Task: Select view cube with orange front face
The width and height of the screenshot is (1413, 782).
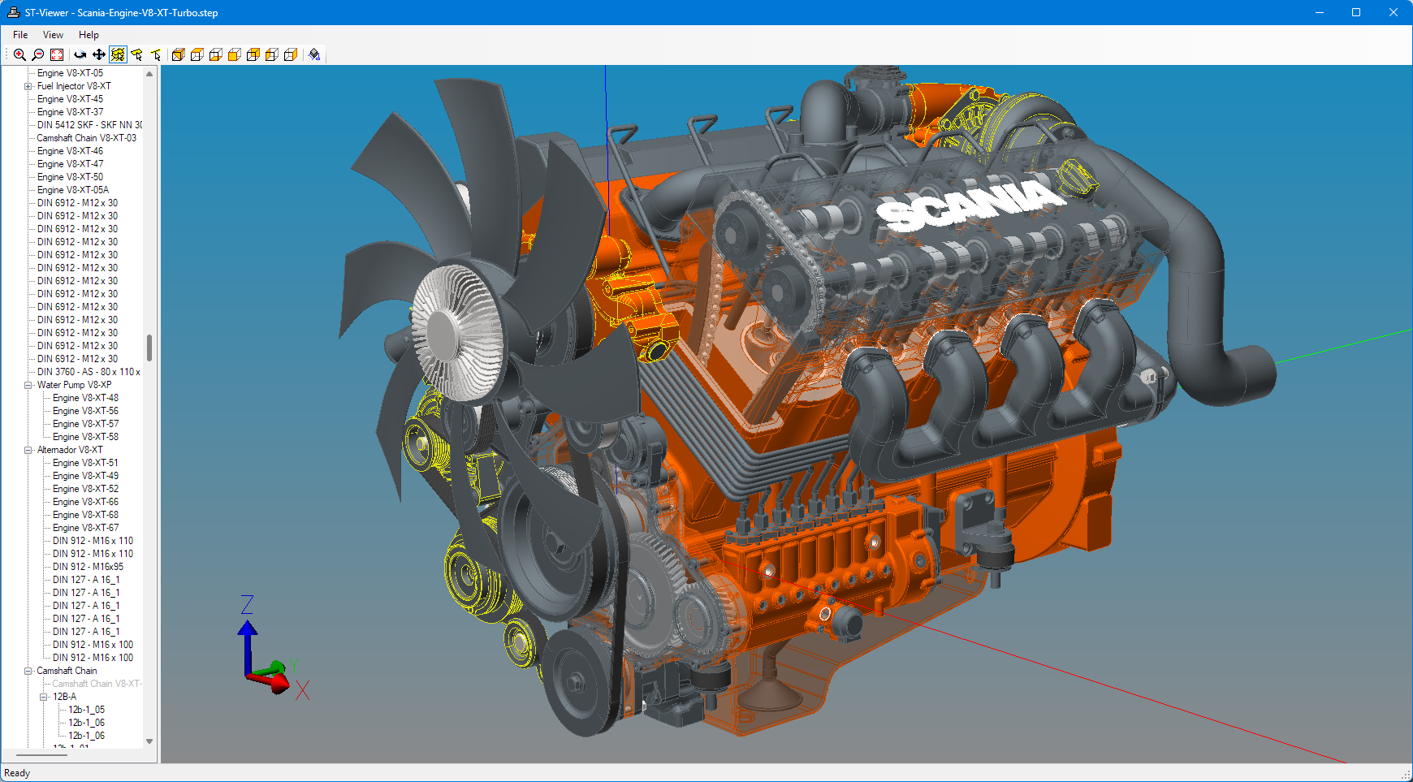Action: [x=235, y=54]
